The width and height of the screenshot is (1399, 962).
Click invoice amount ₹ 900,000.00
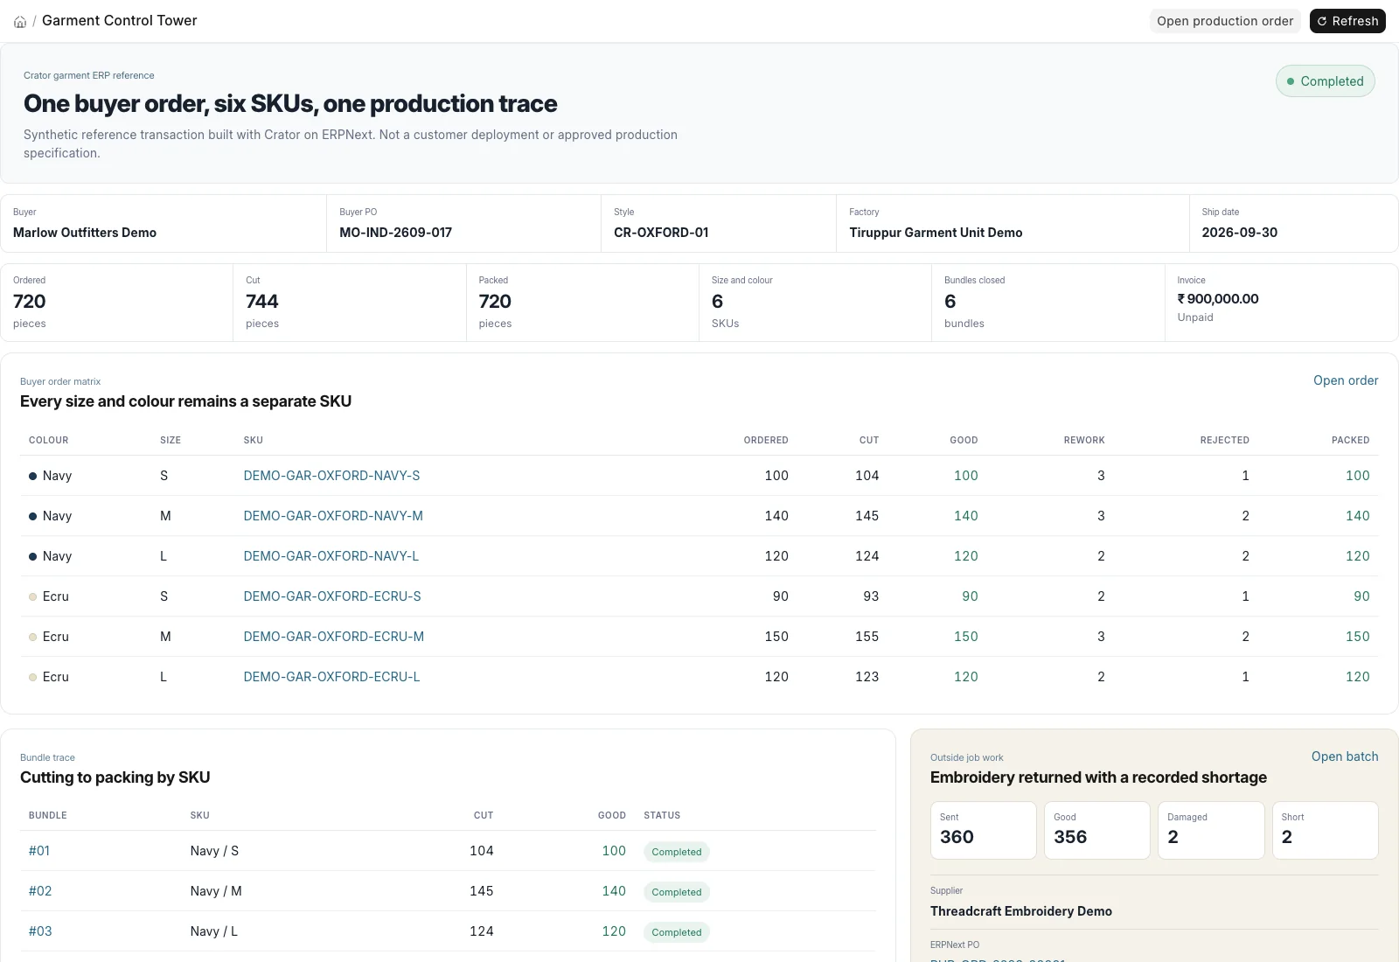(1218, 299)
